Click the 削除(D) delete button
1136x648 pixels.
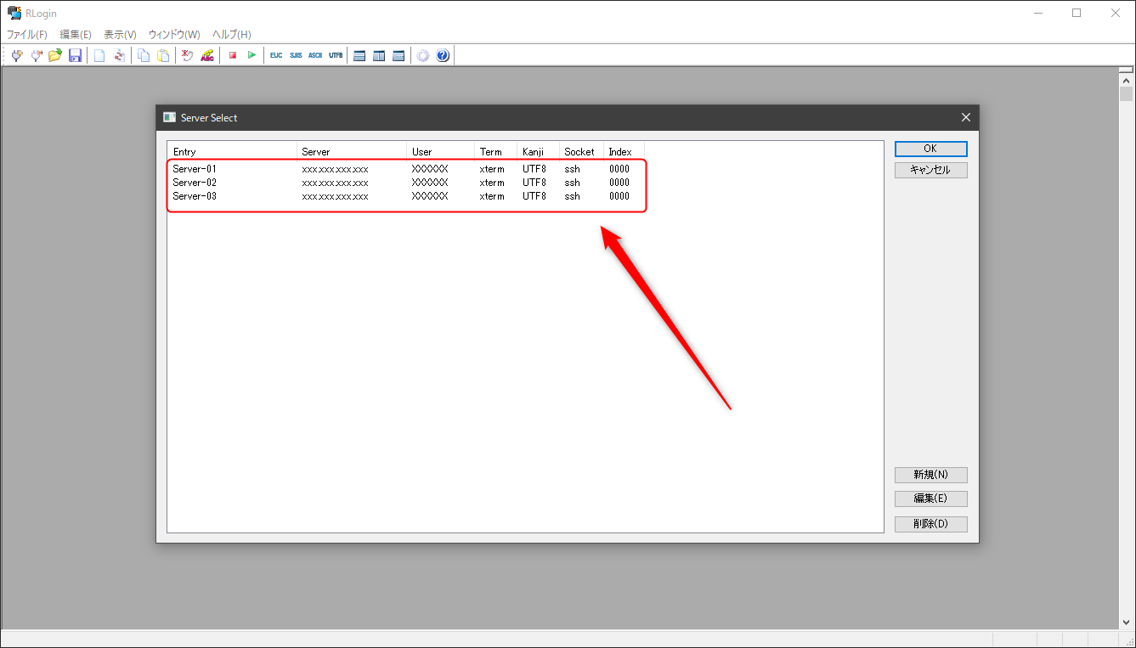click(x=930, y=524)
